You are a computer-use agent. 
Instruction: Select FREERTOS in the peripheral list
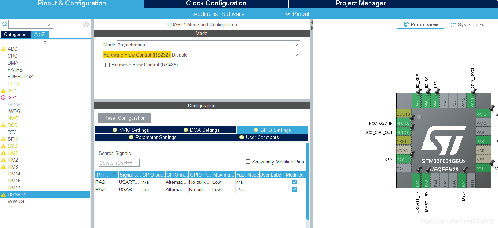pyautogui.click(x=20, y=77)
